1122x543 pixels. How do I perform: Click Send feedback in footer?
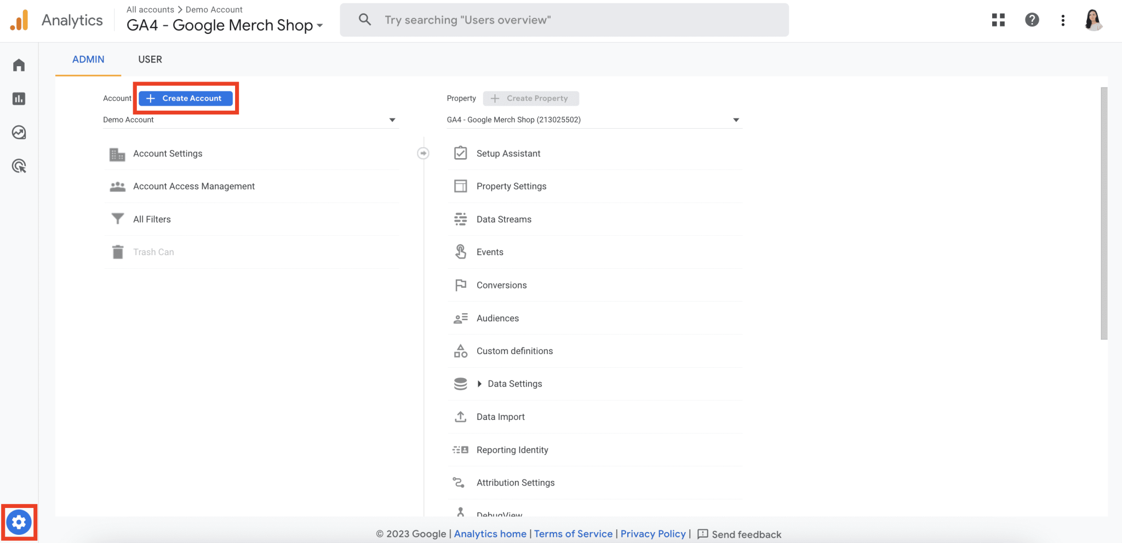coord(739,534)
